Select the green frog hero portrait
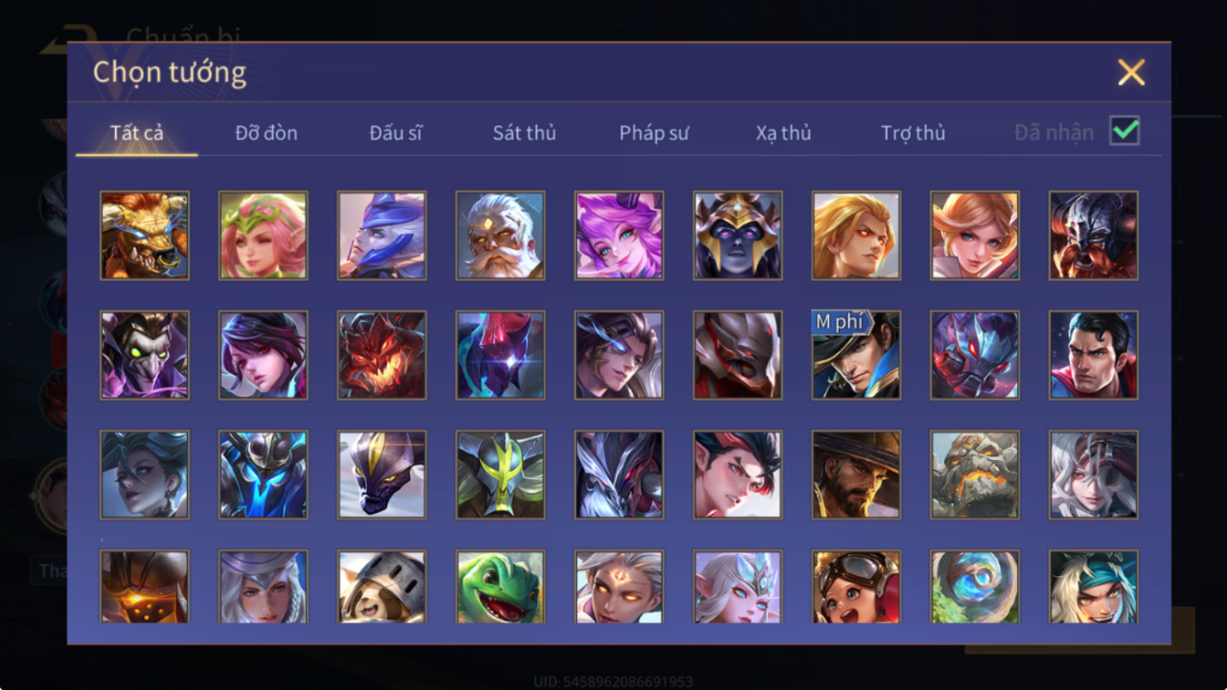 pos(501,587)
